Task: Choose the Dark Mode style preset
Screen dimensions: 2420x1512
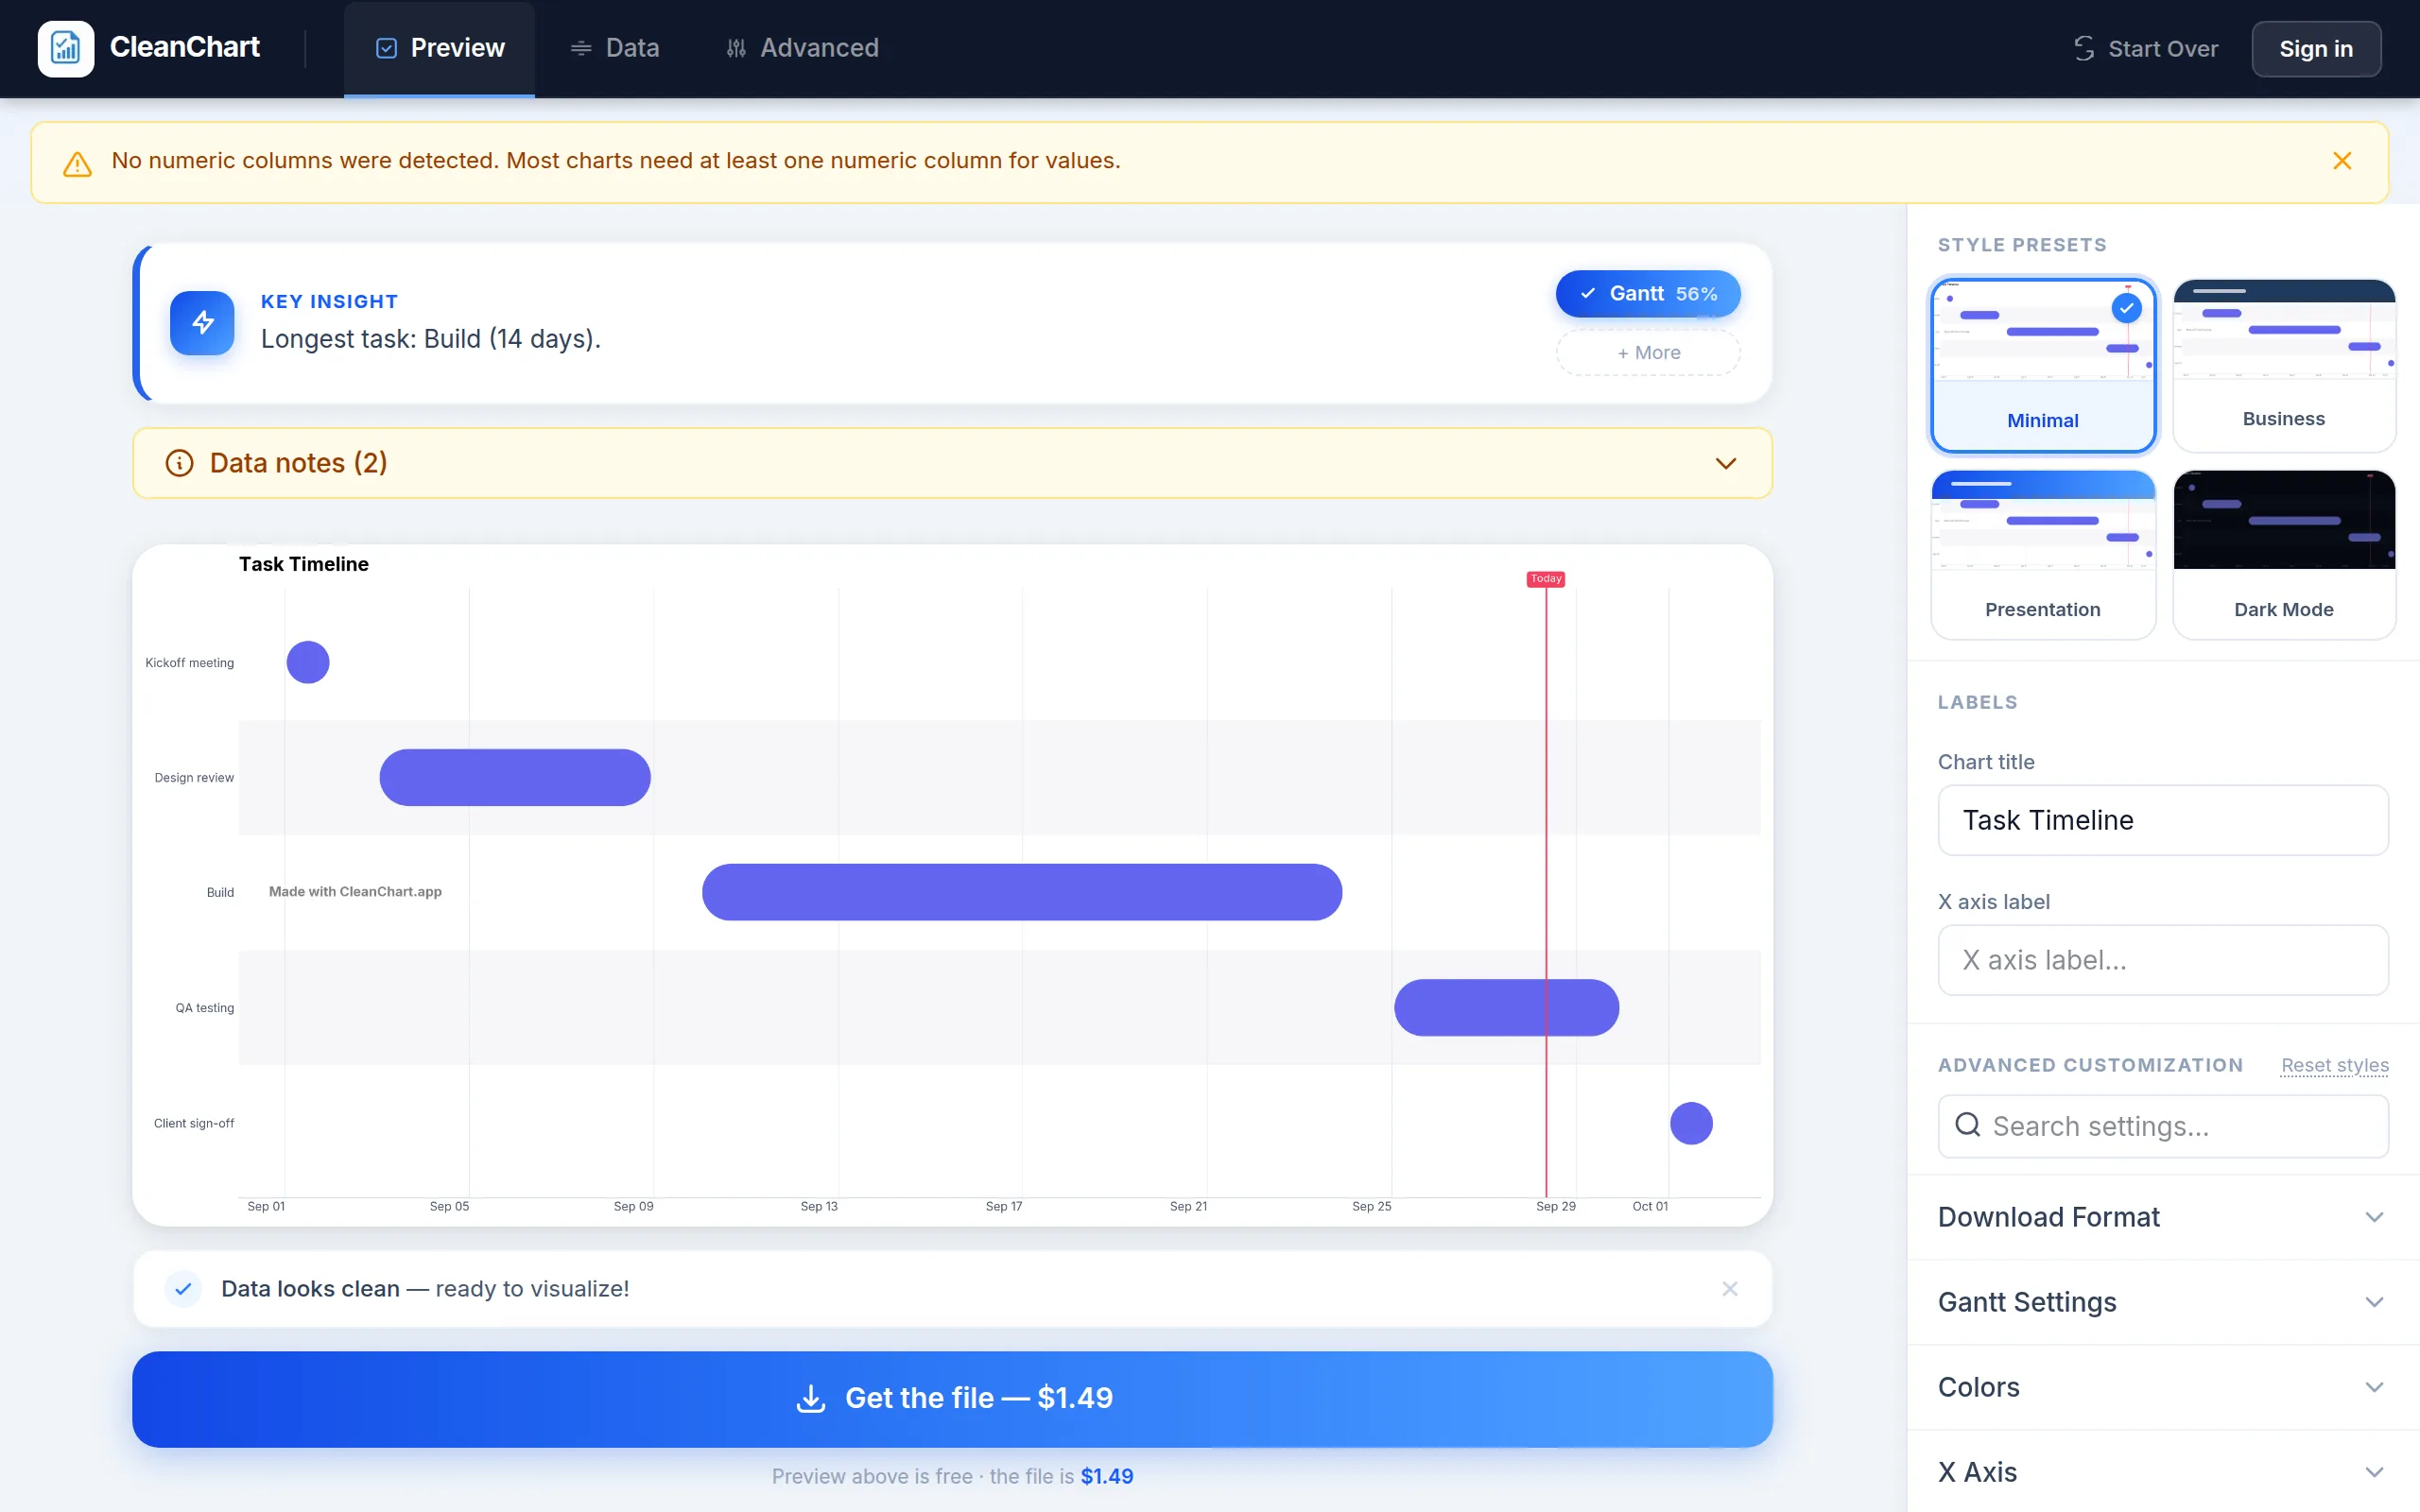Action: coord(2284,554)
